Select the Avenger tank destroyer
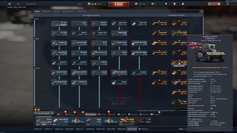This screenshot has width=237, height=133. click(99, 73)
